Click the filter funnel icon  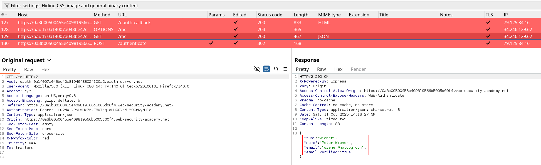[7, 6]
